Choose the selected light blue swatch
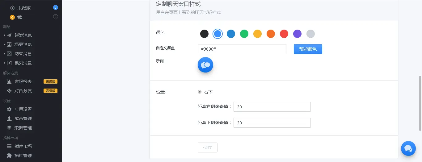This screenshot has height=162, width=422. point(218,34)
